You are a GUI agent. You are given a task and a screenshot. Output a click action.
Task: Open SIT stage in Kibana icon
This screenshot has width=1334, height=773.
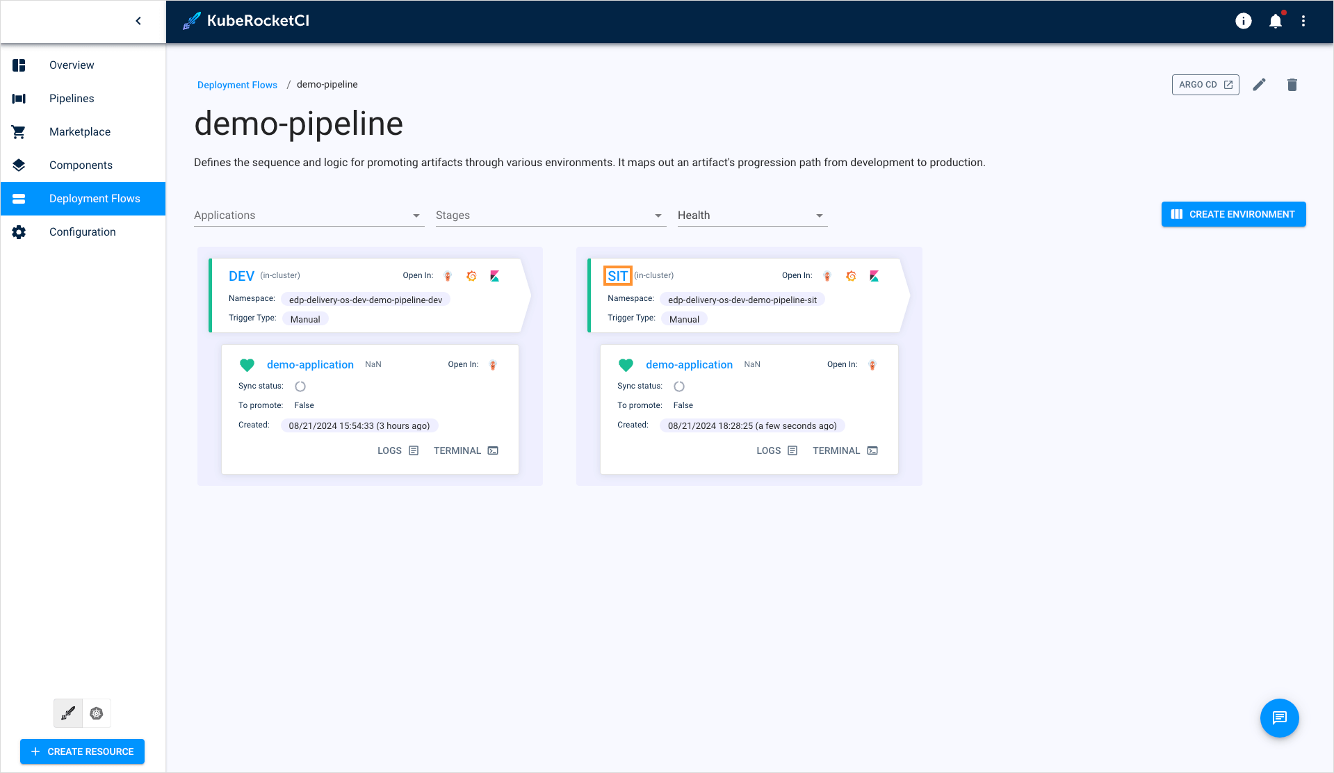[x=874, y=276]
